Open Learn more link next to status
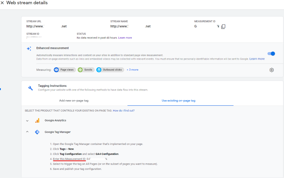This screenshot has height=178, width=284. [x=125, y=38]
